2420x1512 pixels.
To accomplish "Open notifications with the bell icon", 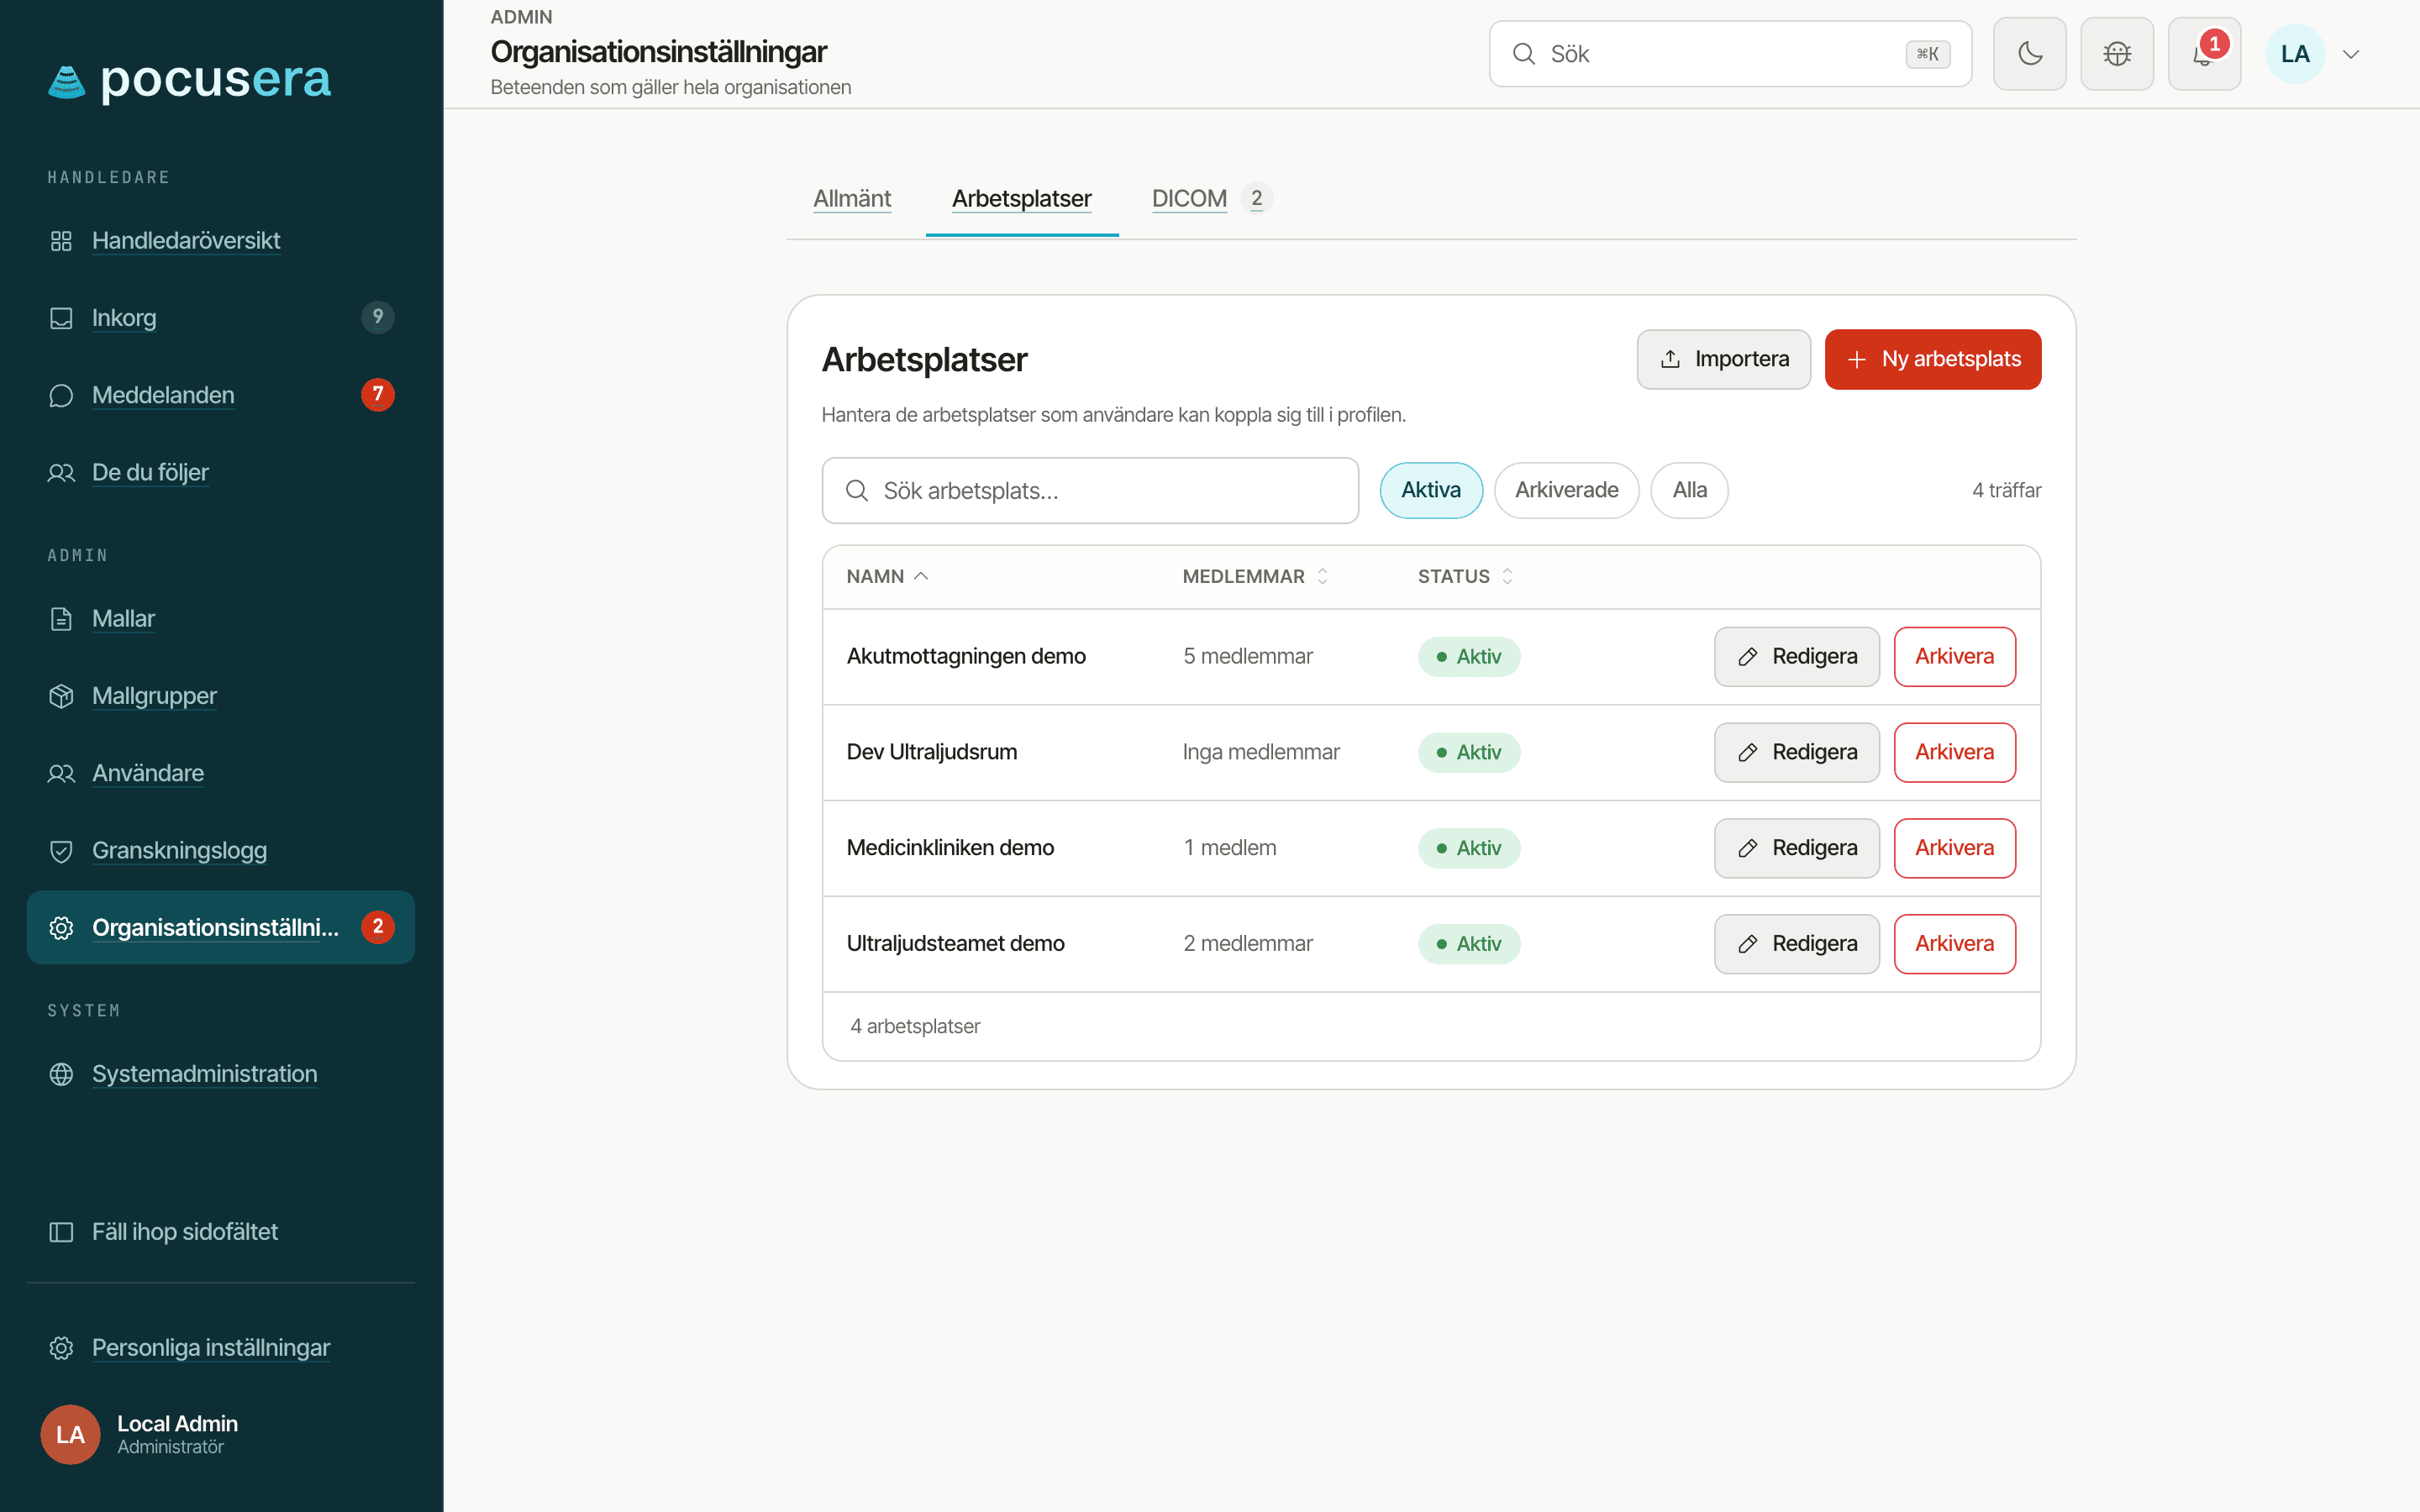I will (x=2204, y=54).
